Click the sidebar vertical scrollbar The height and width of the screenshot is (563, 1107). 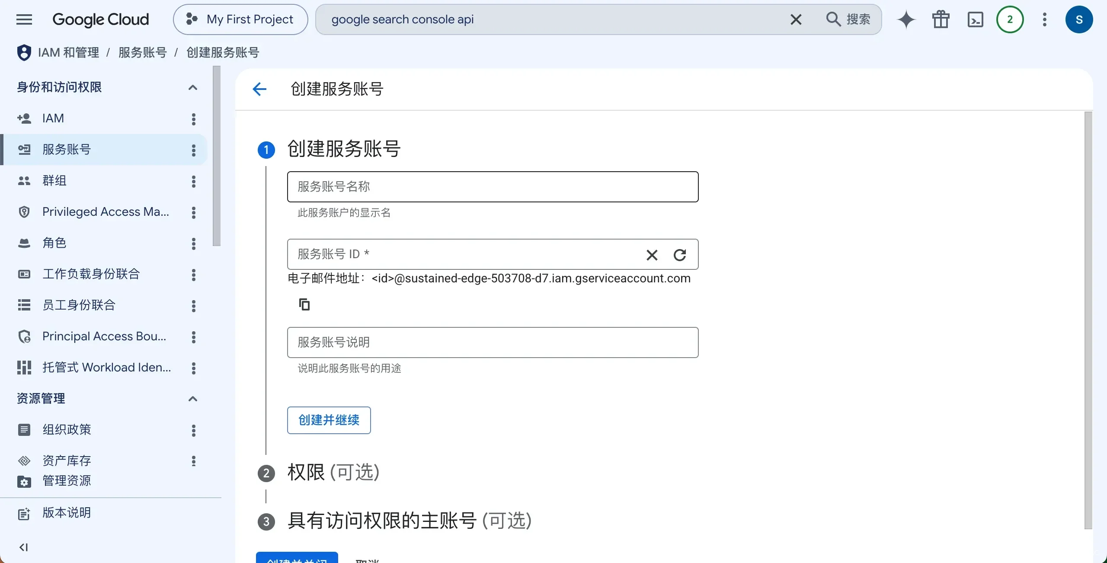click(x=217, y=156)
